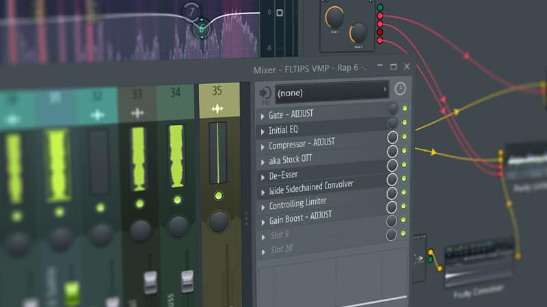Click the waveform icon on track 35
547x307 pixels.
pyautogui.click(x=217, y=109)
